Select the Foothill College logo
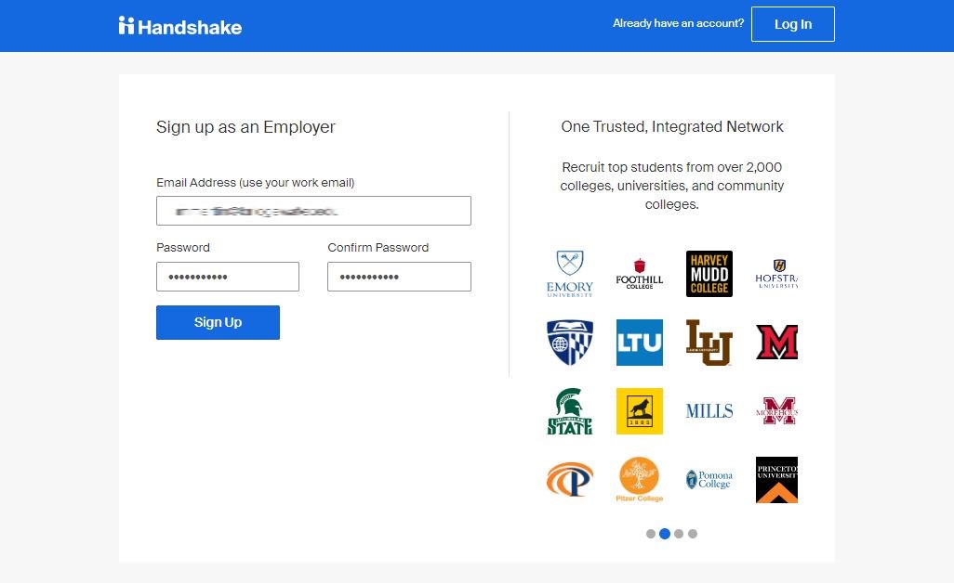 pos(640,274)
